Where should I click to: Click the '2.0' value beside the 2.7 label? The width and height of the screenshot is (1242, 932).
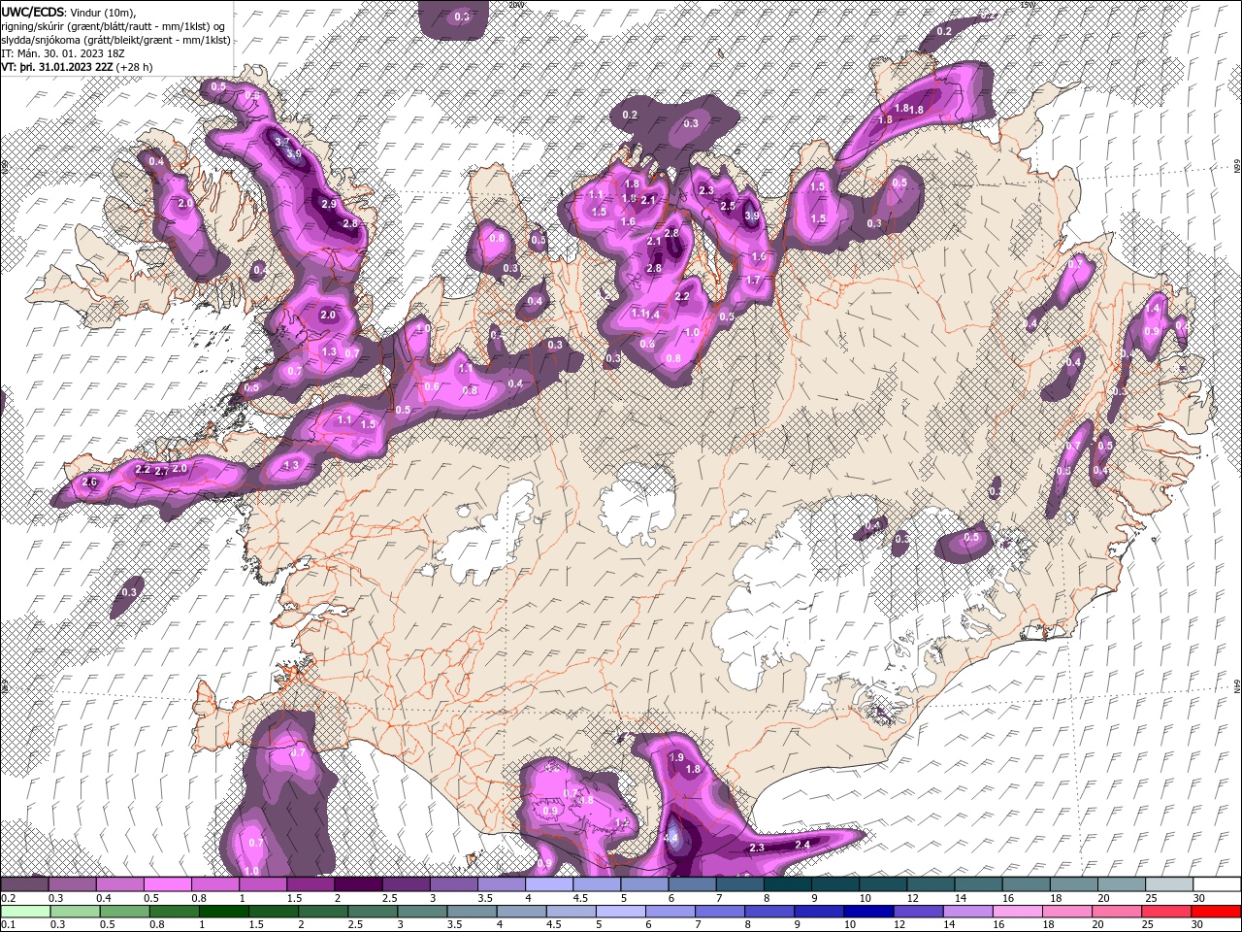180,468
